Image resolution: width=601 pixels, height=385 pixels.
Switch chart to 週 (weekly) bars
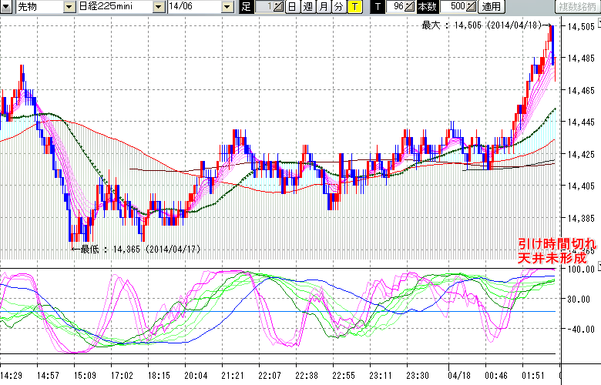click(x=307, y=7)
